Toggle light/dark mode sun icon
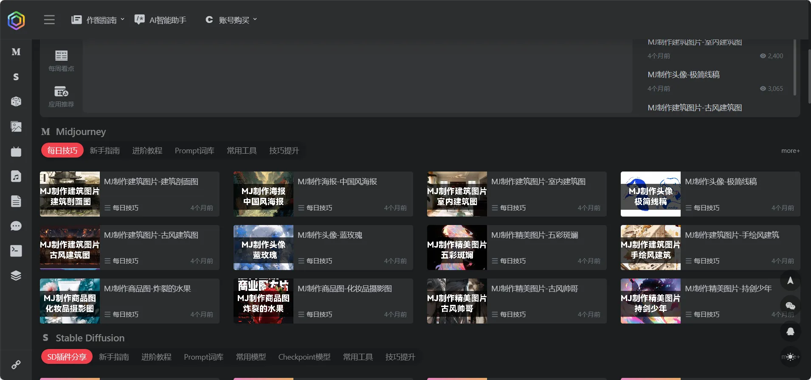The image size is (811, 380). coord(790,357)
